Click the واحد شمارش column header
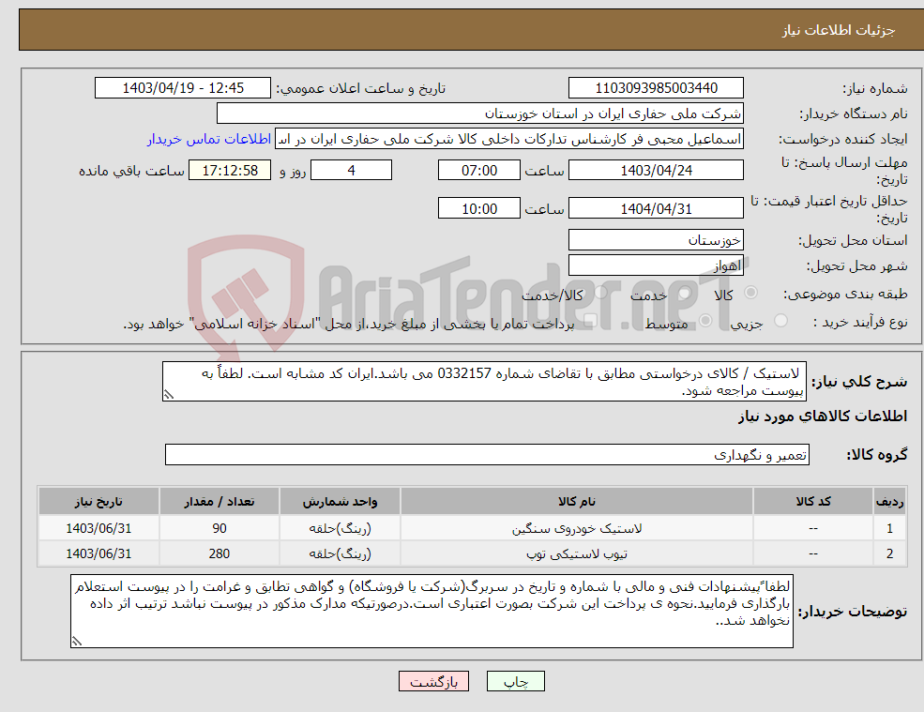Viewport: 924px width, 712px height. 340,501
